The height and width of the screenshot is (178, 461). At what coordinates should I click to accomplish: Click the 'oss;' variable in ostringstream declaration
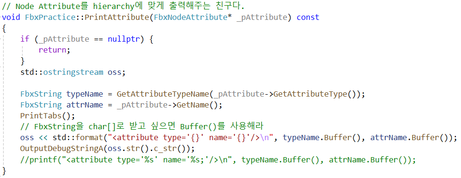117,72
